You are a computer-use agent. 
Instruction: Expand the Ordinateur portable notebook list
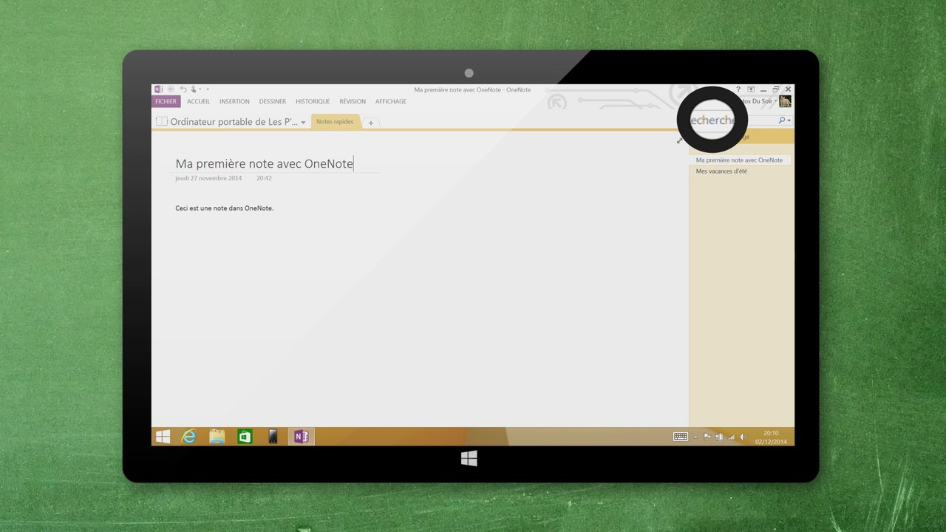point(303,123)
